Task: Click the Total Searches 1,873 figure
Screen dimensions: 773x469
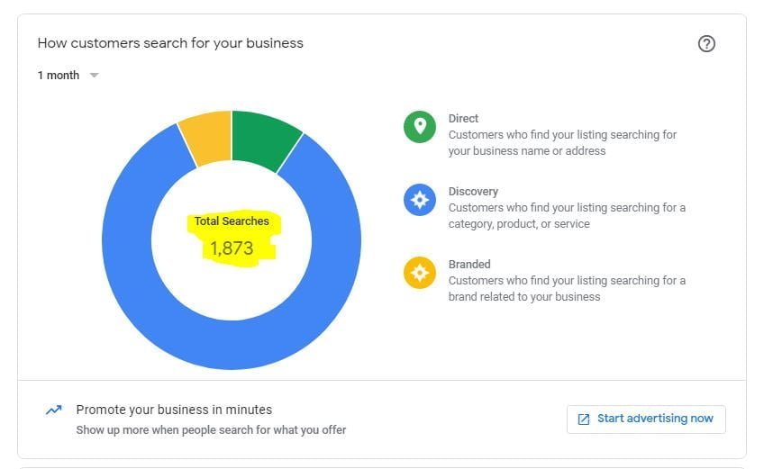Action: pyautogui.click(x=232, y=248)
